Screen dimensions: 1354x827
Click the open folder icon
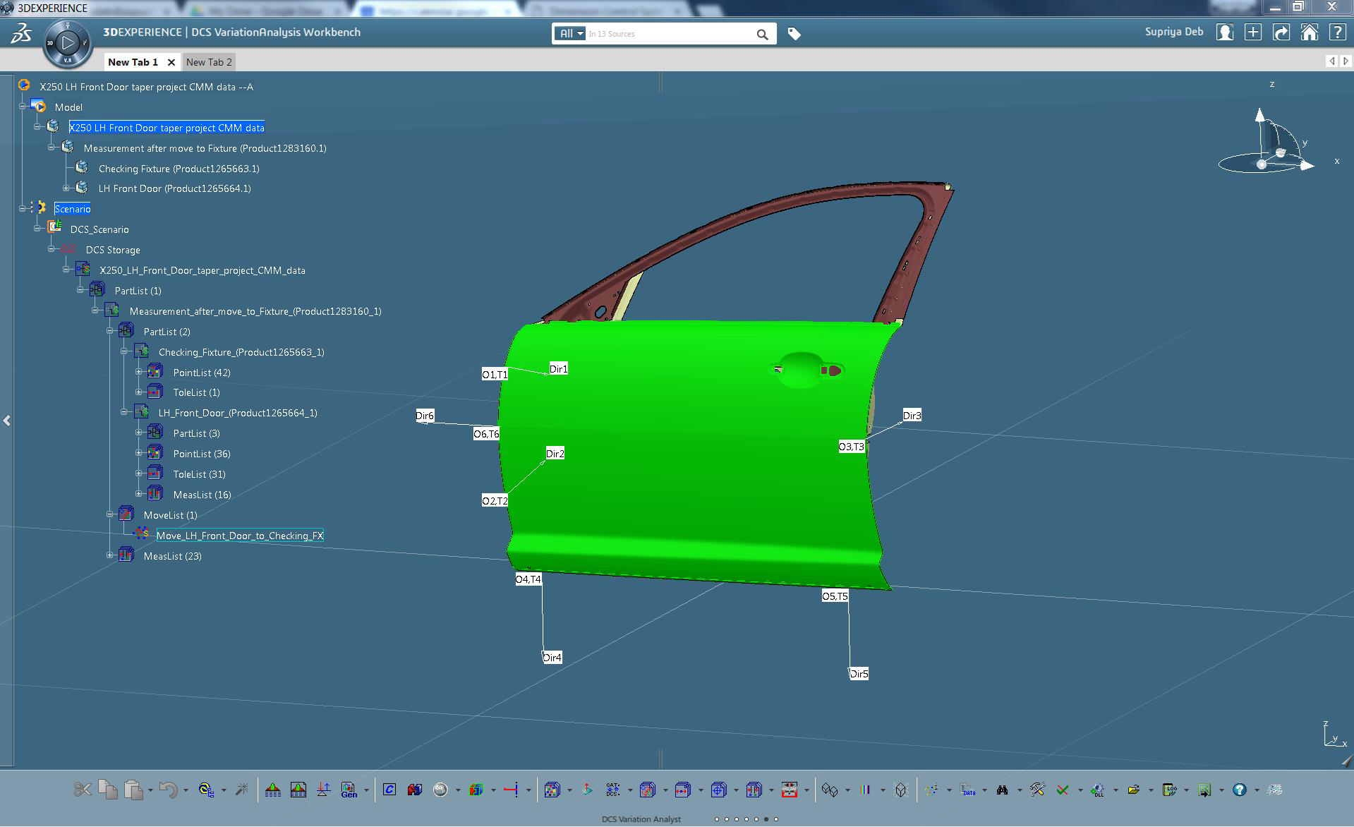(1133, 790)
